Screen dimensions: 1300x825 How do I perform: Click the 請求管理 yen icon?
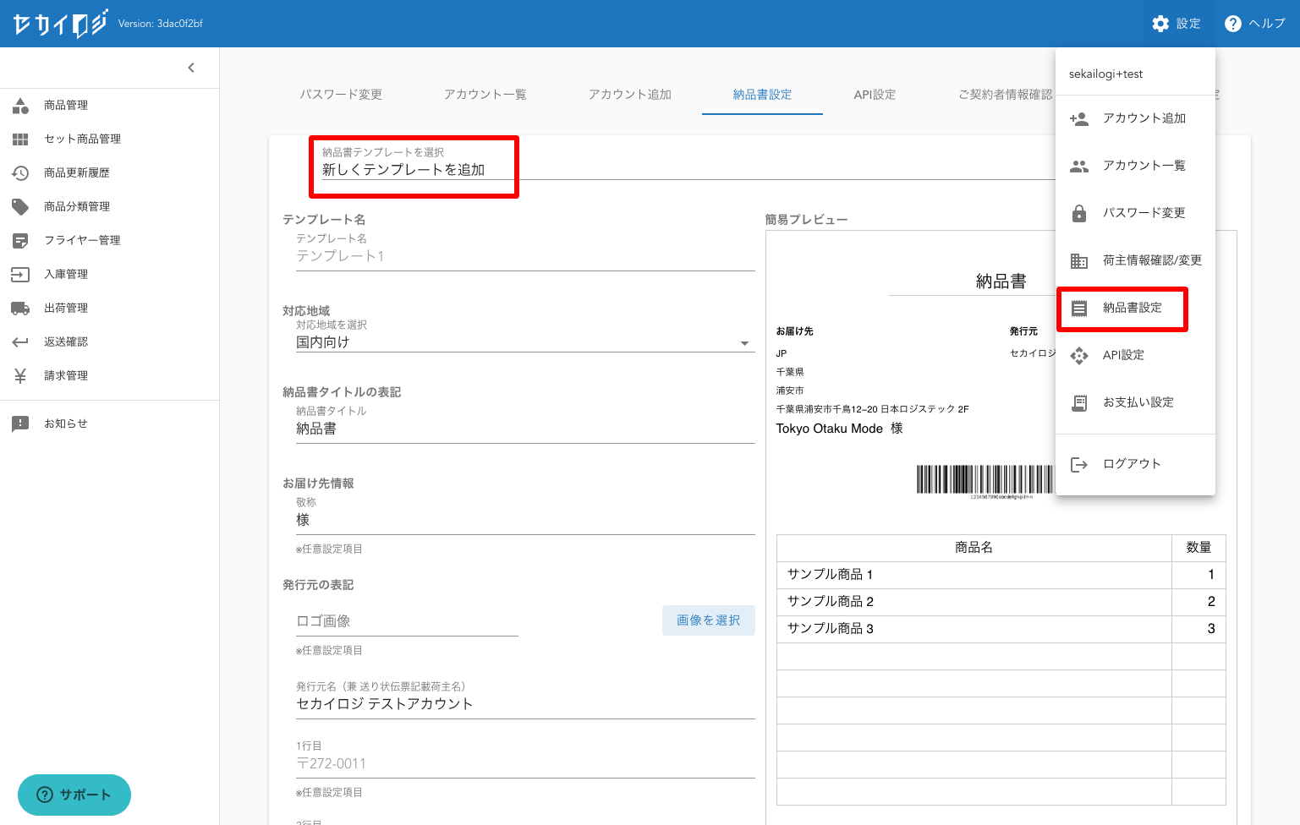coord(20,376)
